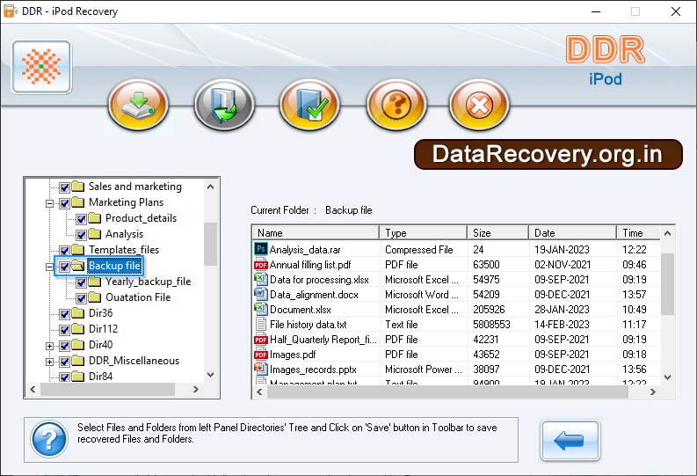Click the folder tree scroll down arrow
Viewport: 697px width, 476px height.
pos(211,375)
